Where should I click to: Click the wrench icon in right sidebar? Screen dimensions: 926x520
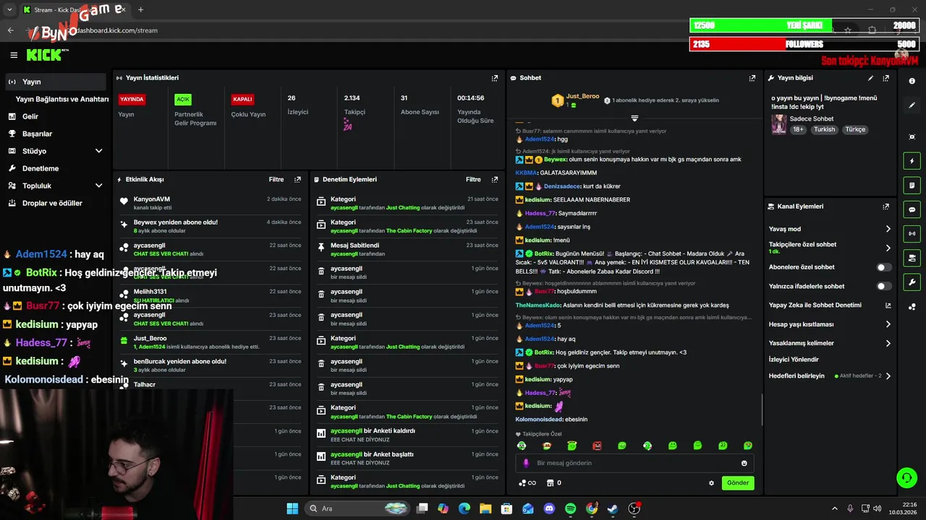click(x=912, y=282)
